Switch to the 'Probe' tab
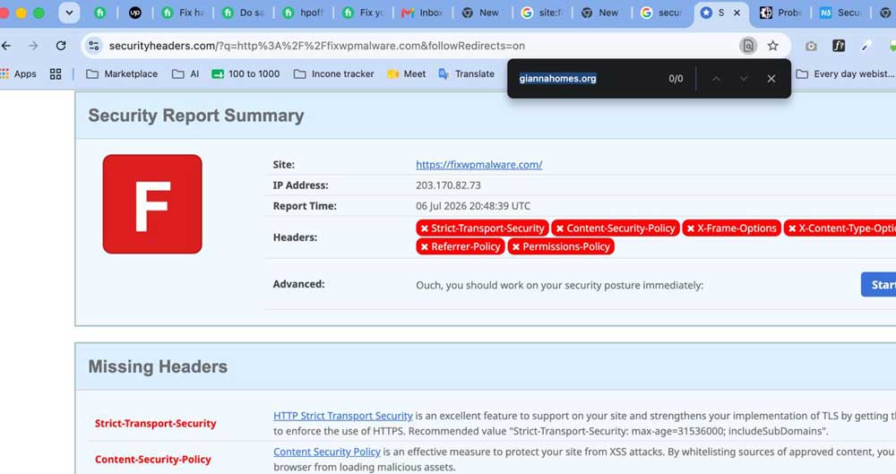Screen dimensions: 896x474 pyautogui.click(x=781, y=13)
